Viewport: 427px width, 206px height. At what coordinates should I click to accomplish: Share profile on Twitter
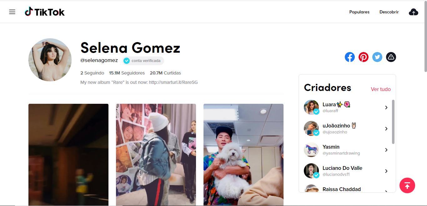click(x=377, y=57)
